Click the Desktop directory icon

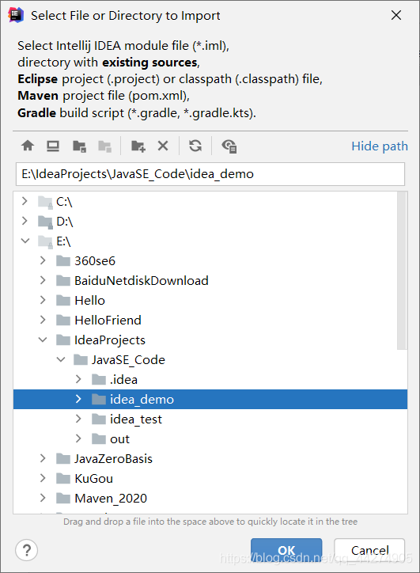click(53, 146)
